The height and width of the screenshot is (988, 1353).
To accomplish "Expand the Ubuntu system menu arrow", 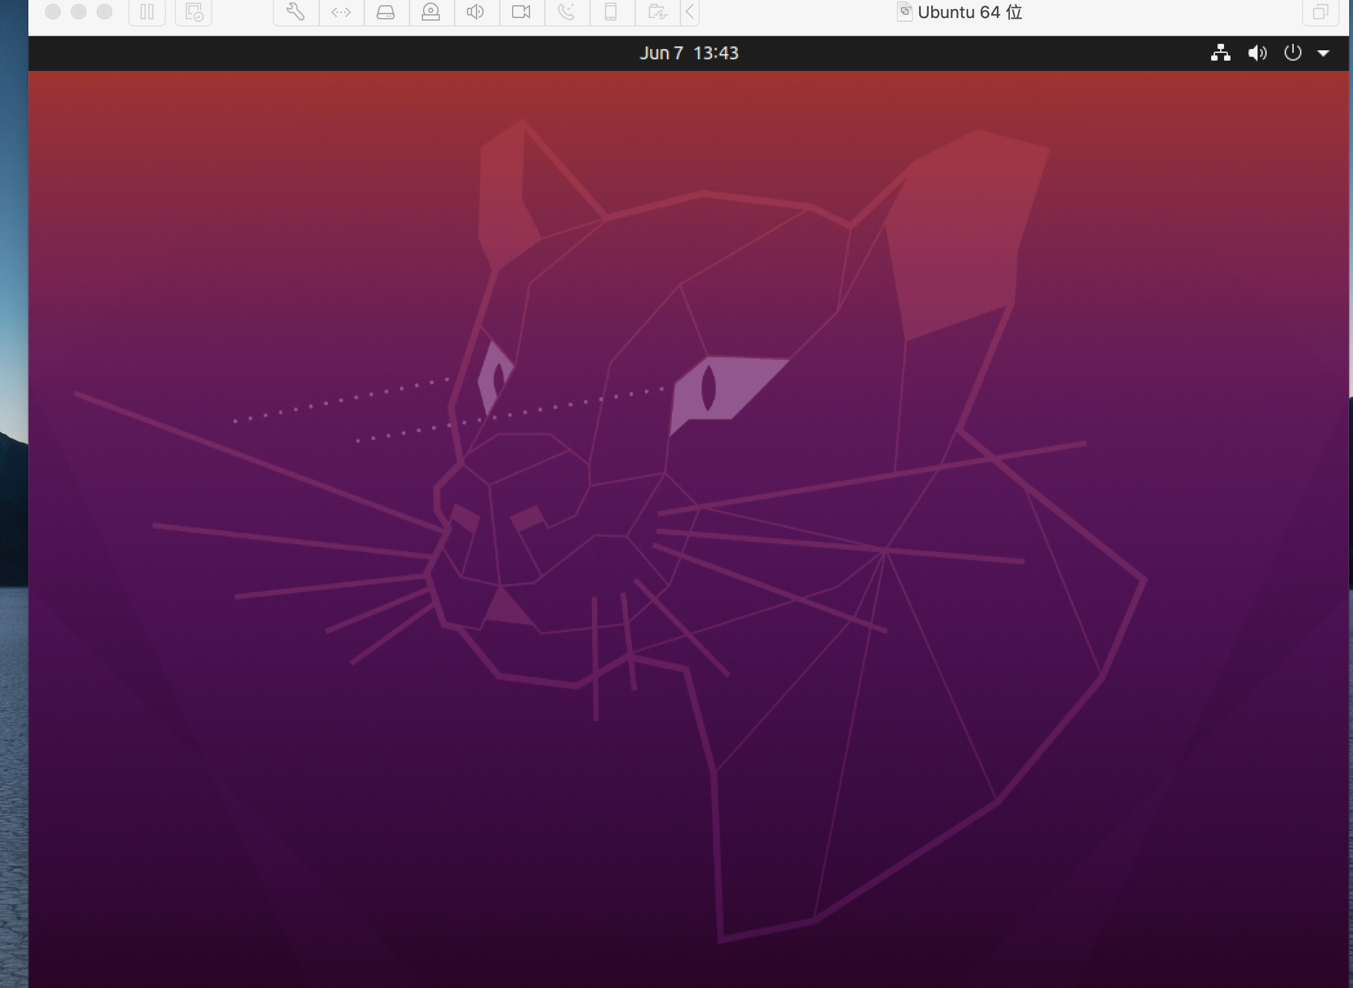I will pos(1323,54).
